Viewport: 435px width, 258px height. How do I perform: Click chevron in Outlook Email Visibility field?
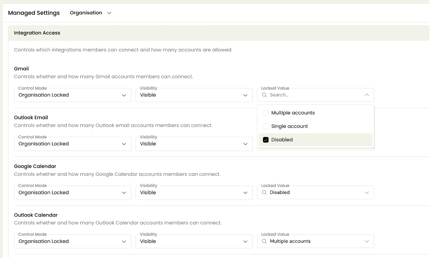coord(245,144)
